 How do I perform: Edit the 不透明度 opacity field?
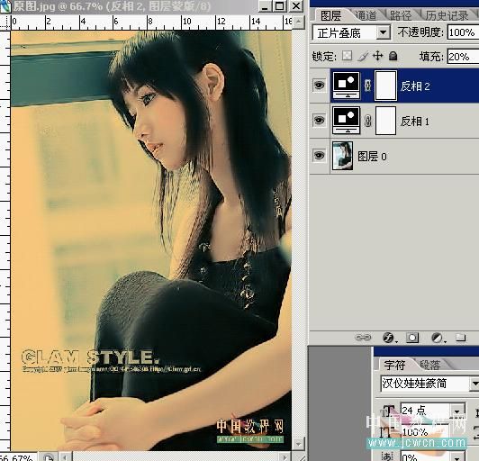pyautogui.click(x=463, y=32)
